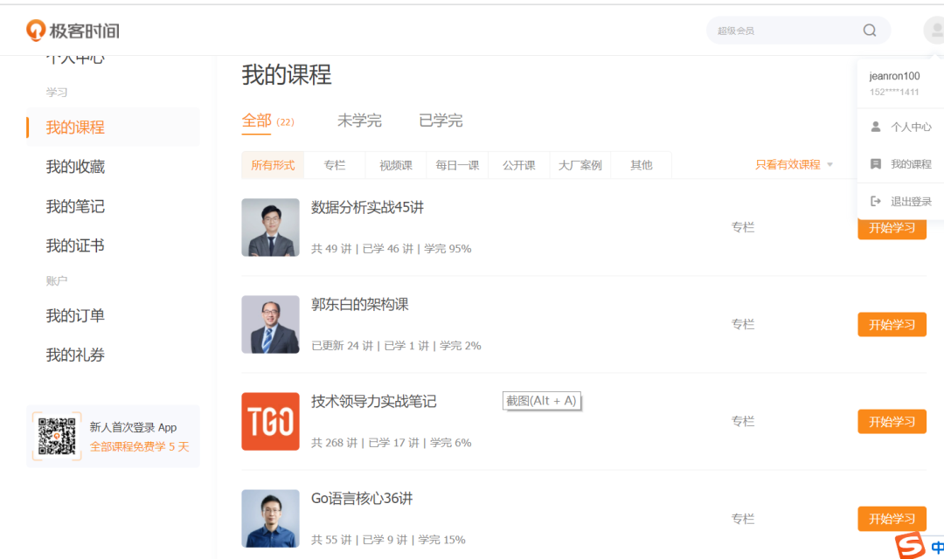
Task: Select the 所有形式 filter
Action: (x=273, y=165)
